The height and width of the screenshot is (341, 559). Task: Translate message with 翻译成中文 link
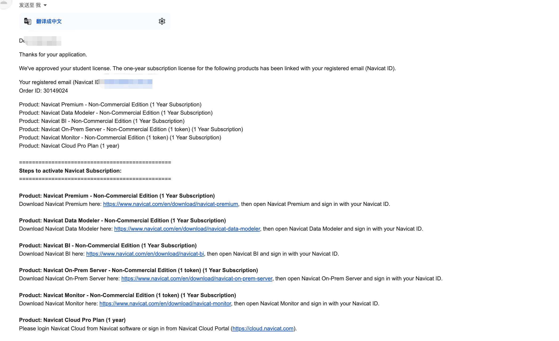point(49,21)
